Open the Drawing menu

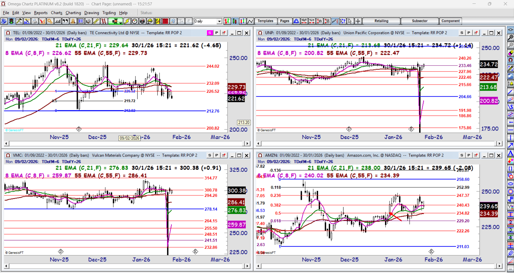92,13
